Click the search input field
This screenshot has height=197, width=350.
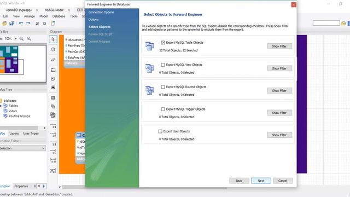(326, 23)
